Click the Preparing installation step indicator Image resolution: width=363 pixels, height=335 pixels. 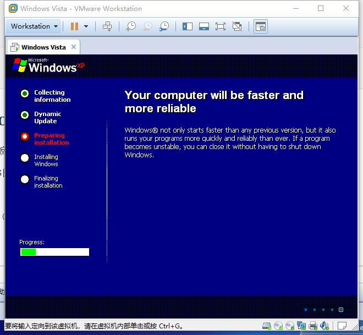[x=25, y=136]
